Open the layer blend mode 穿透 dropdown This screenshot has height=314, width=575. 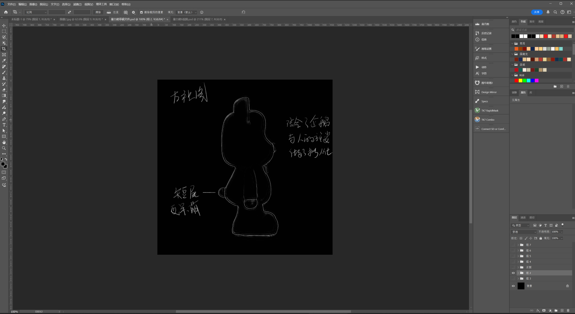pyautogui.click(x=524, y=232)
